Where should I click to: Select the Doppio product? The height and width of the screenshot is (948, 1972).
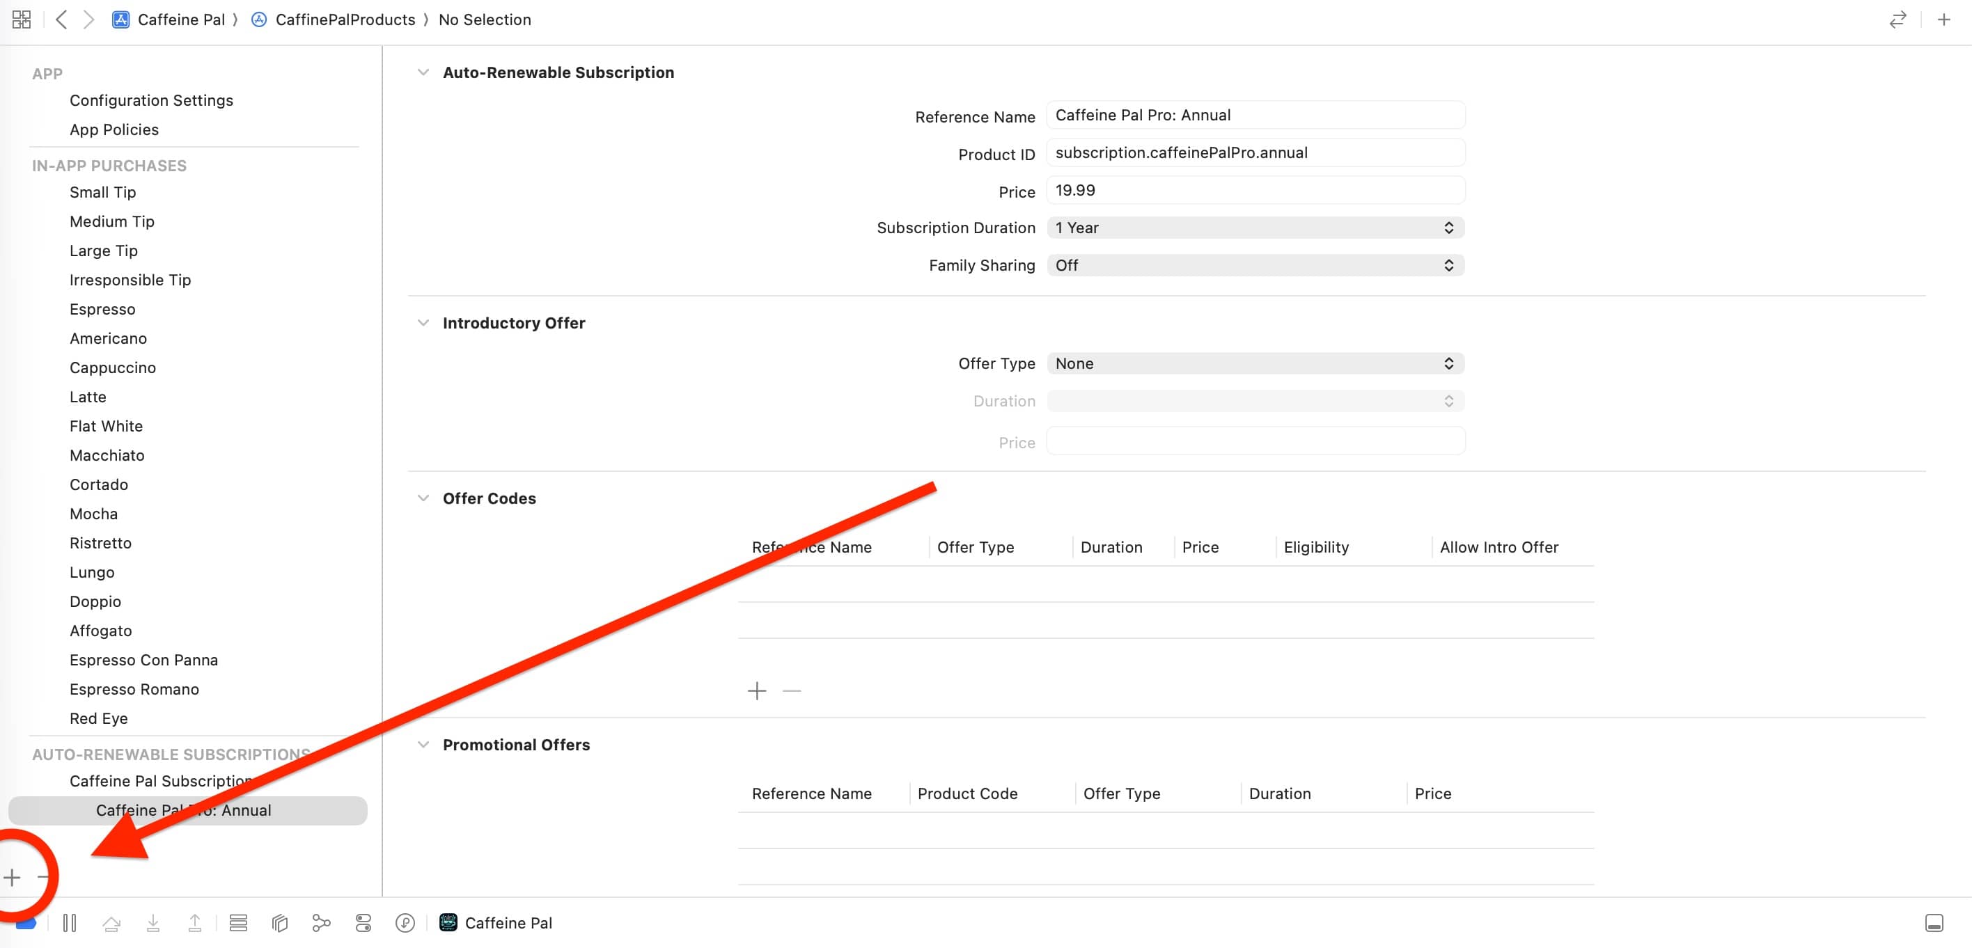point(95,601)
